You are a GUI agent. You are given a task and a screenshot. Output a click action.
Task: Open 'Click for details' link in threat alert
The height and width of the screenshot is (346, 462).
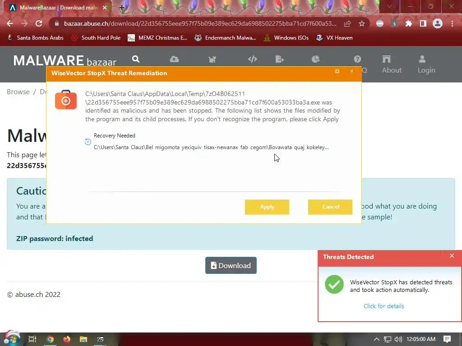[x=383, y=306]
